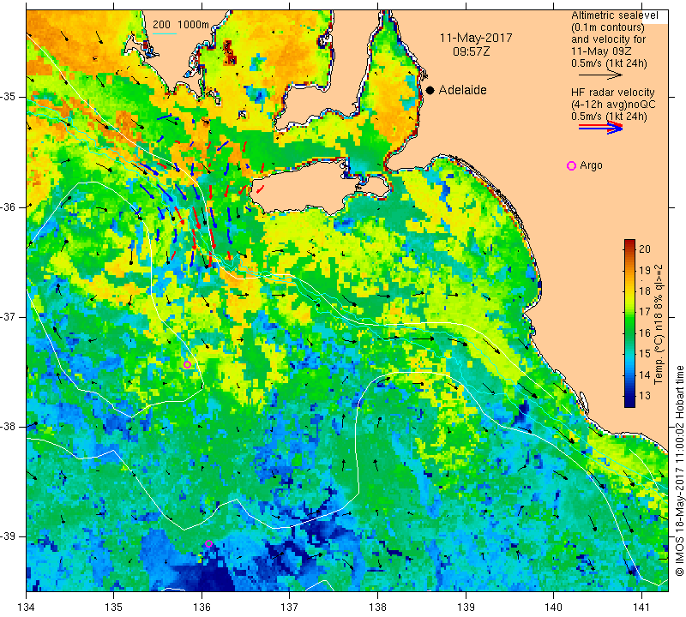Click the '200 1000m' depth contour label
The image size is (686, 617).
pos(181,25)
